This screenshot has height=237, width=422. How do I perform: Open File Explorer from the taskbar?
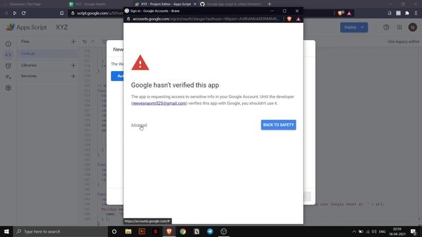coord(128,231)
